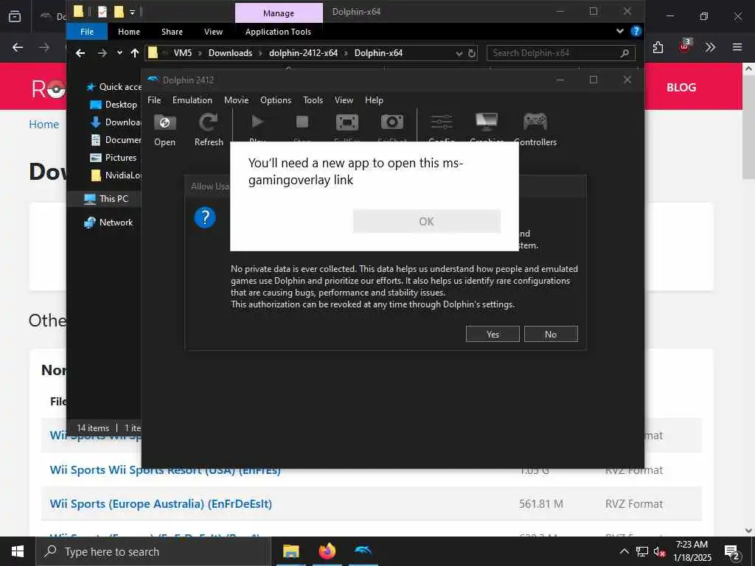Click File Explorer taskbar icon

coord(290,551)
